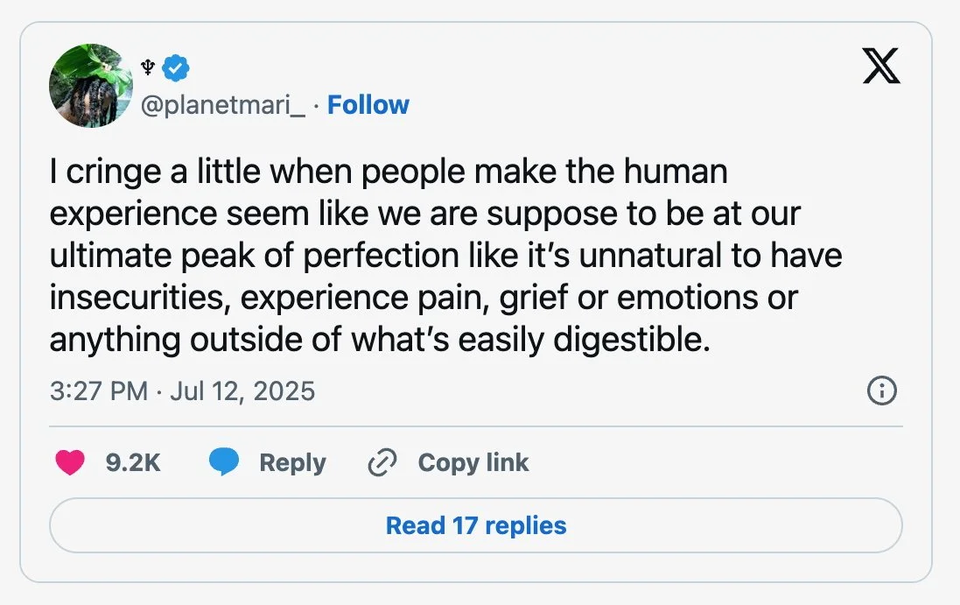Open the @planetmari_ handle link
The width and height of the screenshot is (960, 605).
(x=223, y=105)
